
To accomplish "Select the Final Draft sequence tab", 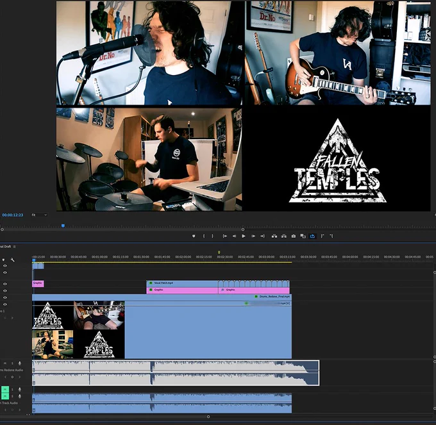I will [x=5, y=247].
